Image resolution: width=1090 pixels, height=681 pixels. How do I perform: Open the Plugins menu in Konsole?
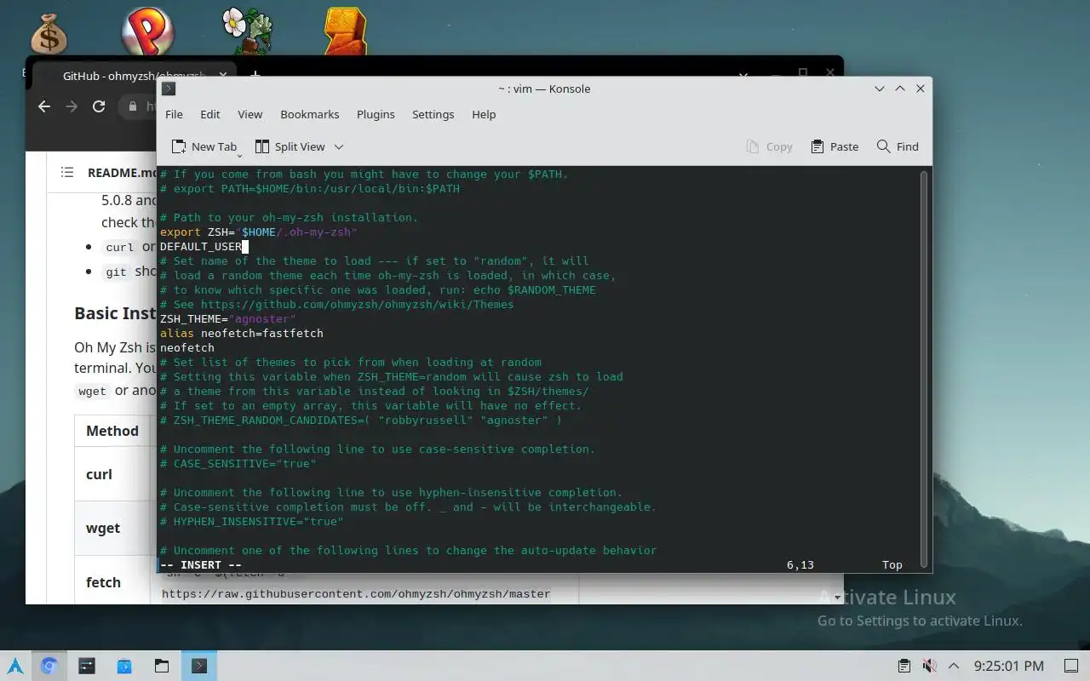tap(376, 114)
